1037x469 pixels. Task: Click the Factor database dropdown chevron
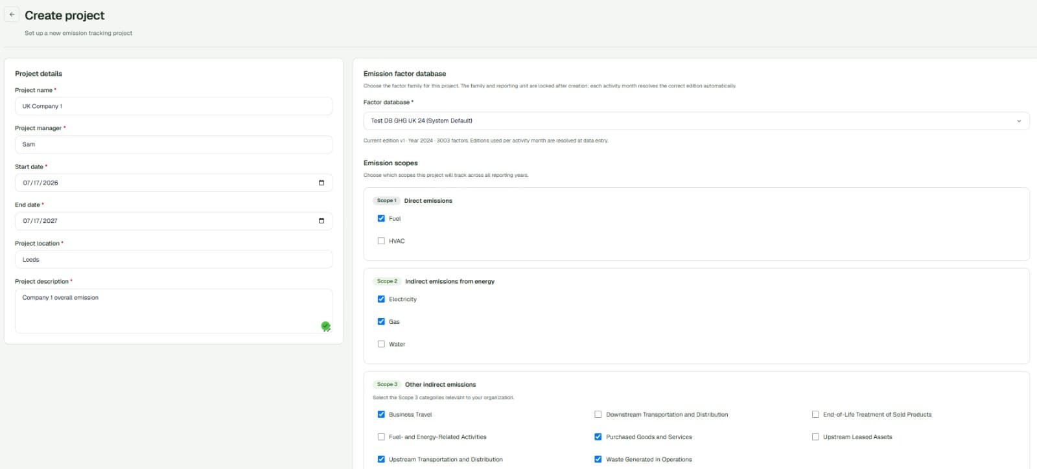[x=1019, y=121]
